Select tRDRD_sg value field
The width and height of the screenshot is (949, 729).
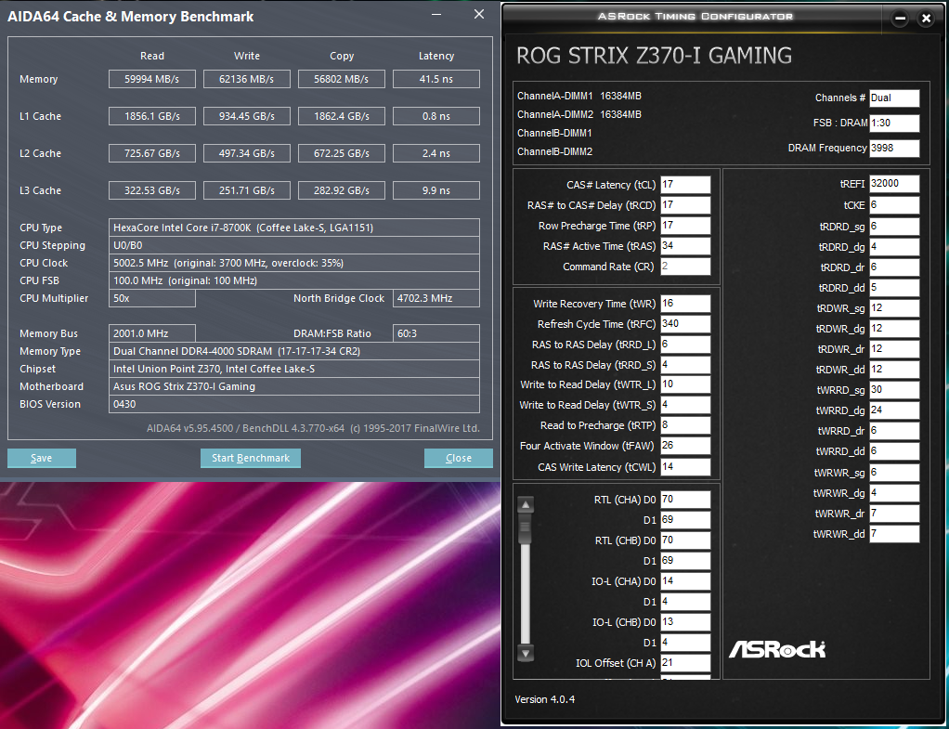tap(894, 227)
